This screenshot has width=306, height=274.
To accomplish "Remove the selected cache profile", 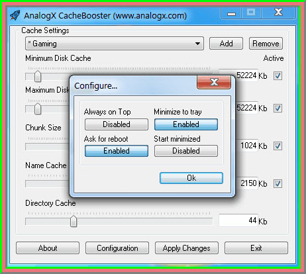I will (266, 44).
